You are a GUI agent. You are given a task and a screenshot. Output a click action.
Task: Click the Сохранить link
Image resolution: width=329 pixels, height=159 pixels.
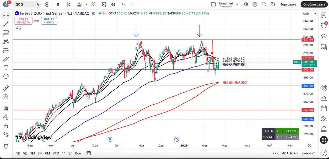click(x=226, y=6)
